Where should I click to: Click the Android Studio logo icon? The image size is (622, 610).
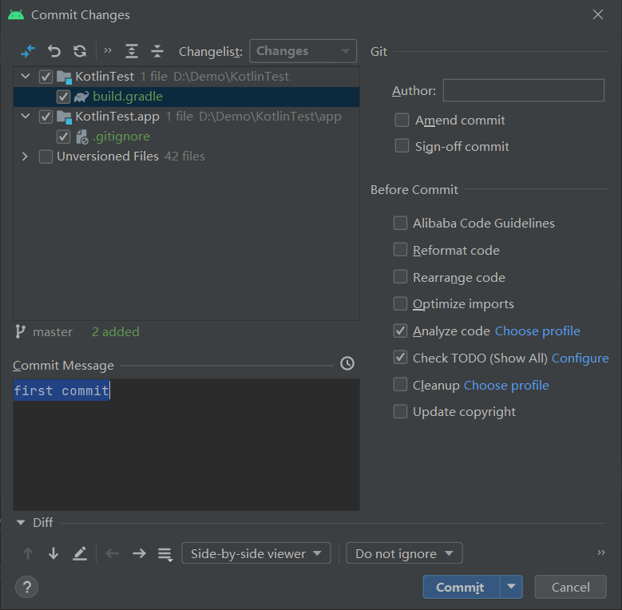(16, 15)
